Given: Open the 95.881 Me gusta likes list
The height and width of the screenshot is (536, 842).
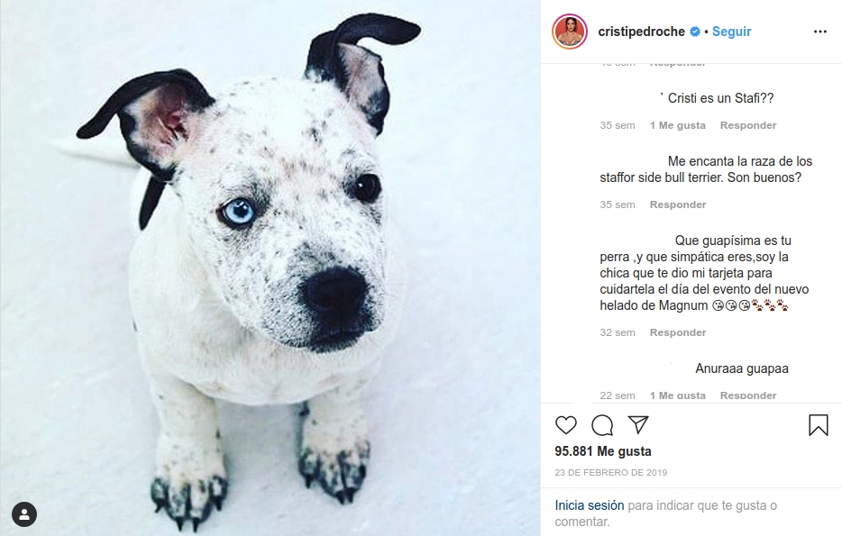Looking at the screenshot, I should [x=602, y=451].
